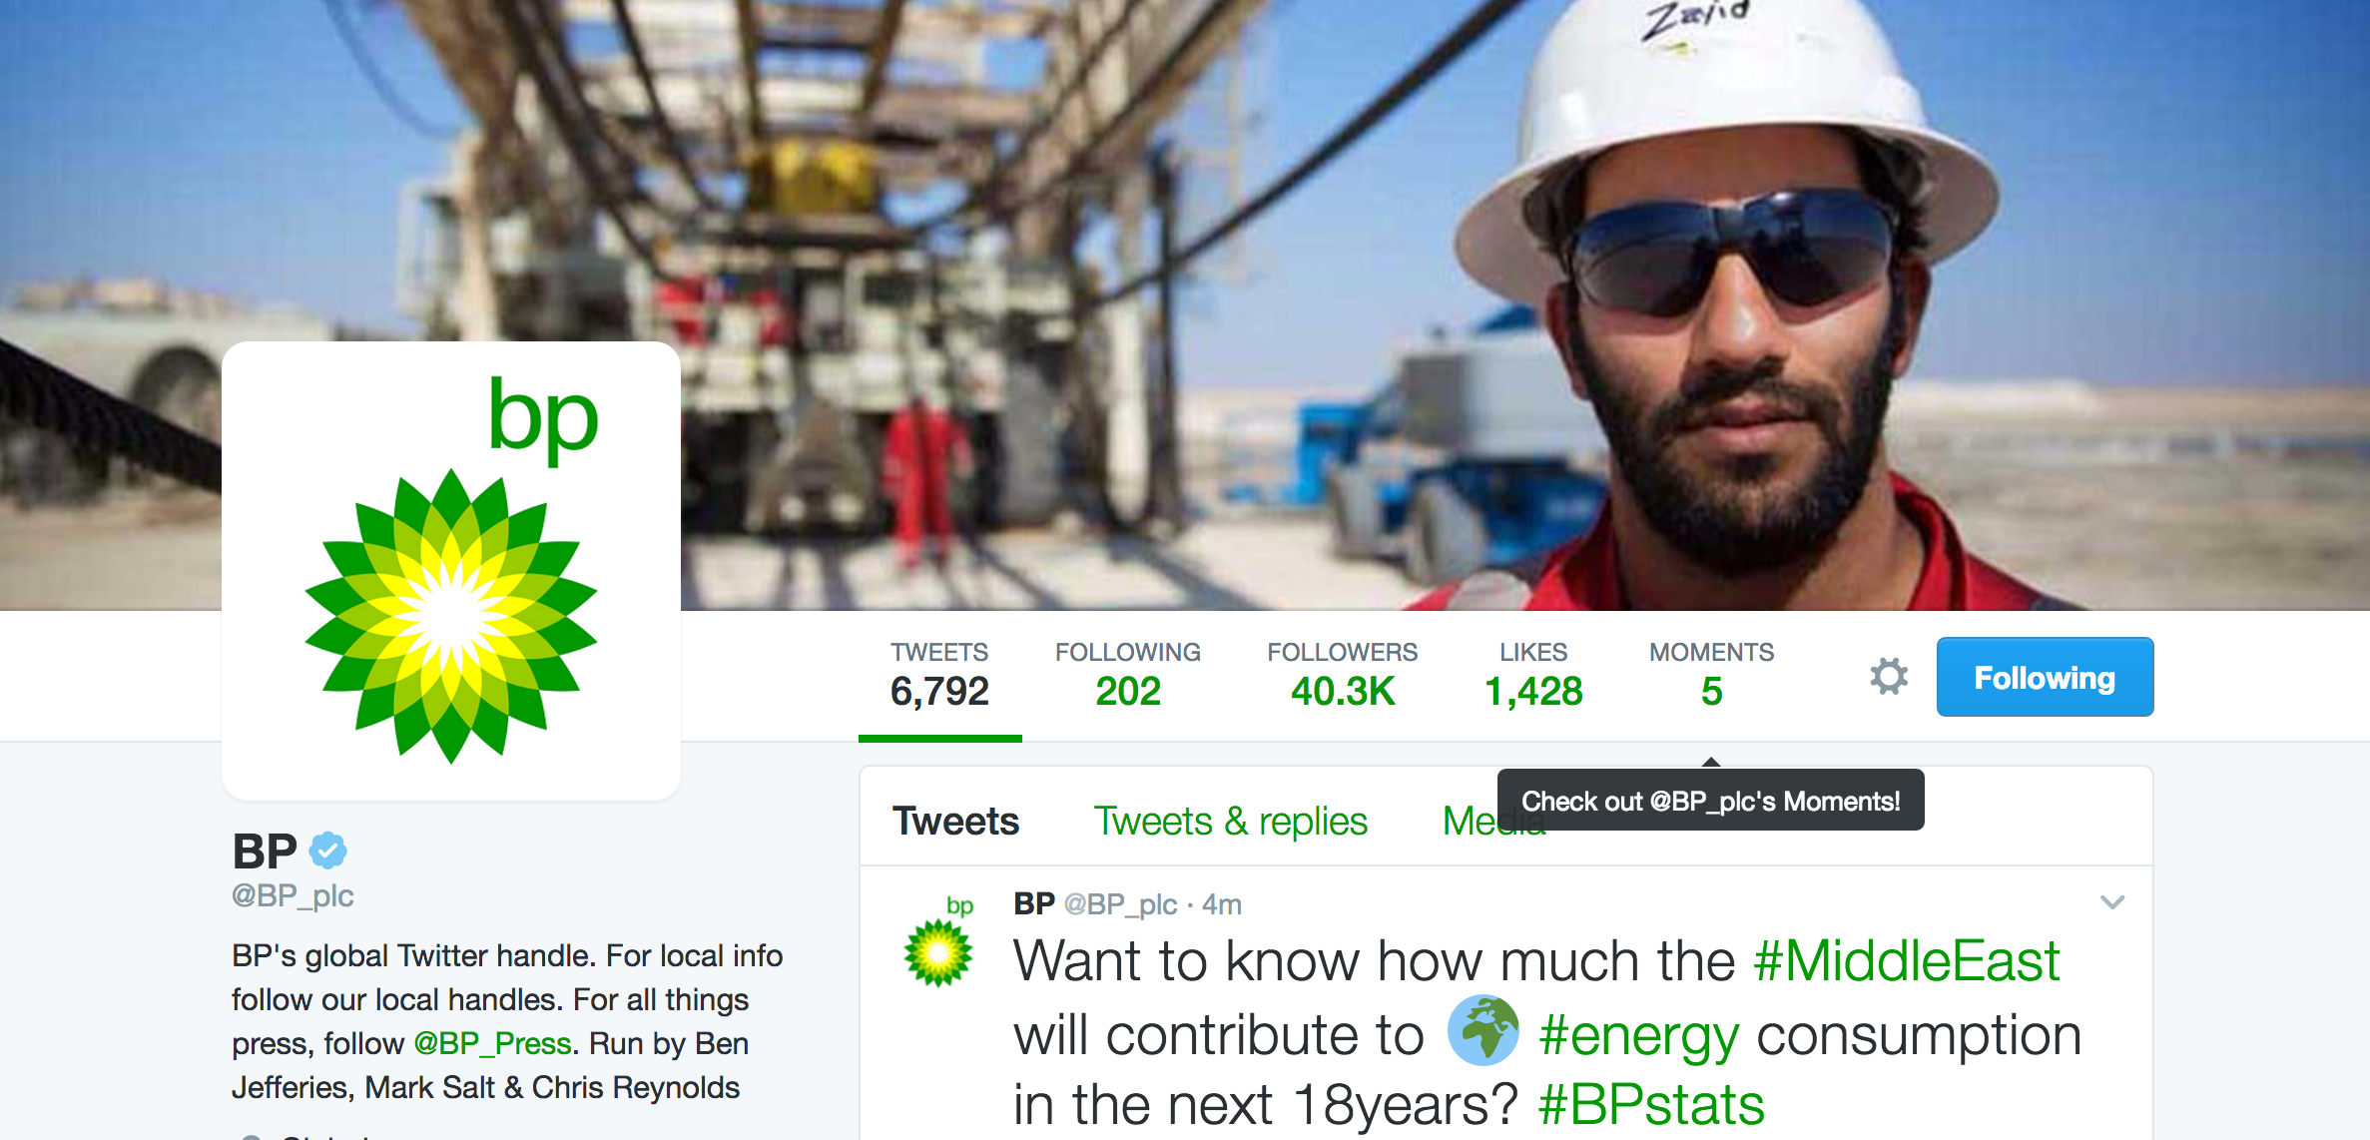Click the small BP avatar in the tweet

(938, 941)
